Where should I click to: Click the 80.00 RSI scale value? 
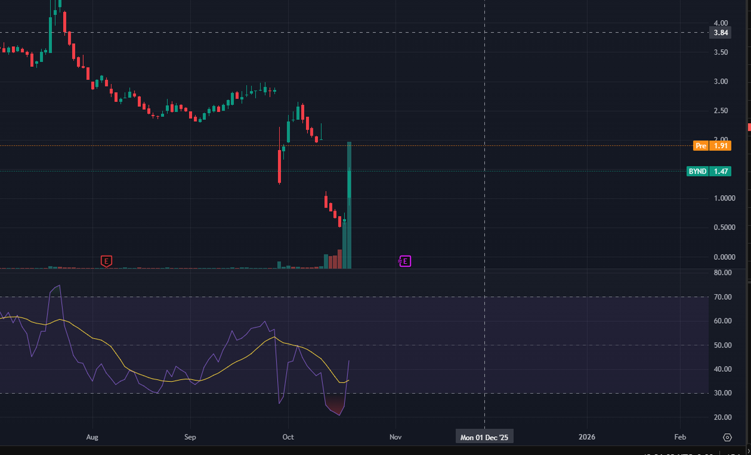coord(723,272)
